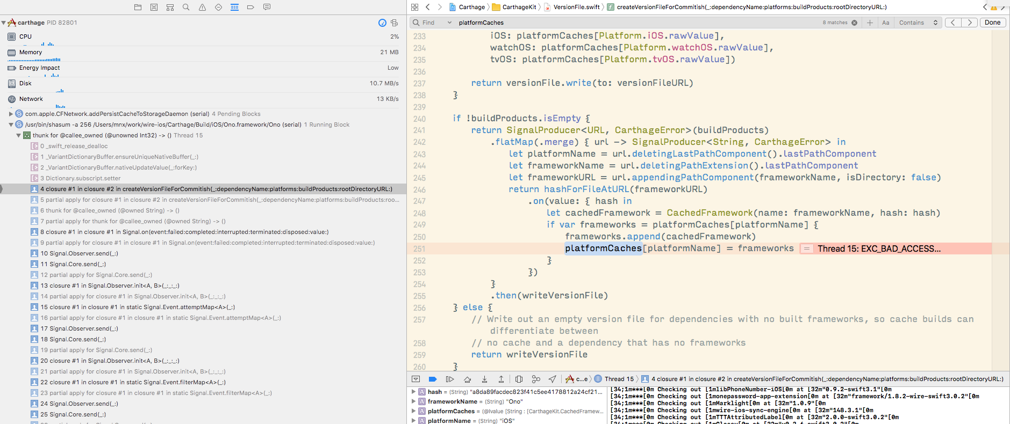This screenshot has width=1010, height=424.
Task: Click the blue process gauge icon
Action: [x=382, y=23]
